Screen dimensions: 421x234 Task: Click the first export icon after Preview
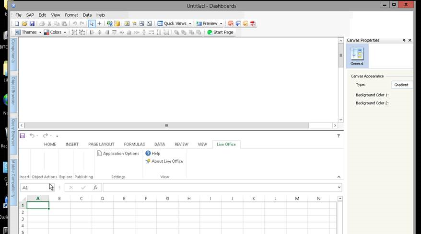click(230, 23)
